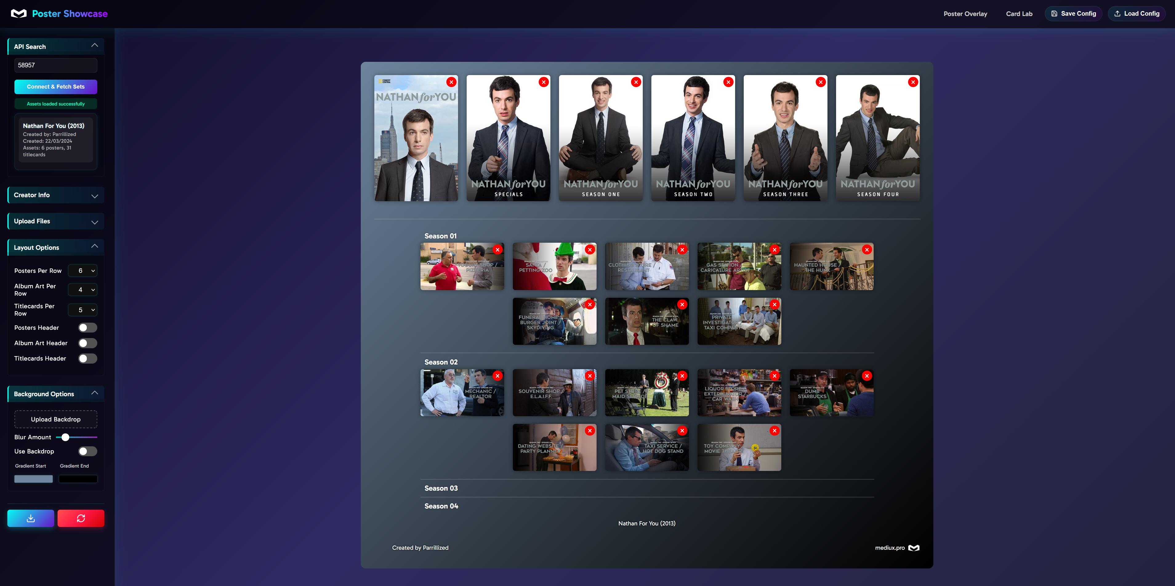Click the red reset refresh icon button
The width and height of the screenshot is (1175, 586).
[x=81, y=518]
